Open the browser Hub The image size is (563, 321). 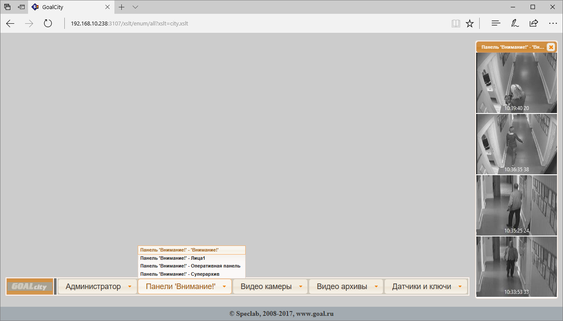point(496,23)
